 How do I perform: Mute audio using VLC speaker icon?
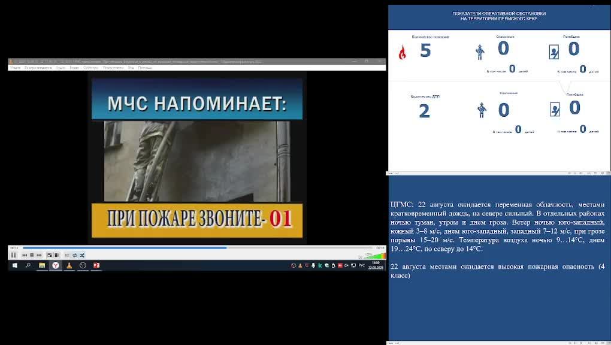361,256
